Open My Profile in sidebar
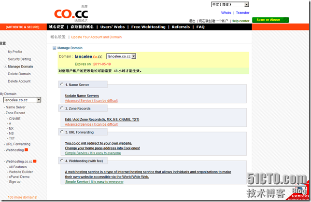 (x=15, y=52)
